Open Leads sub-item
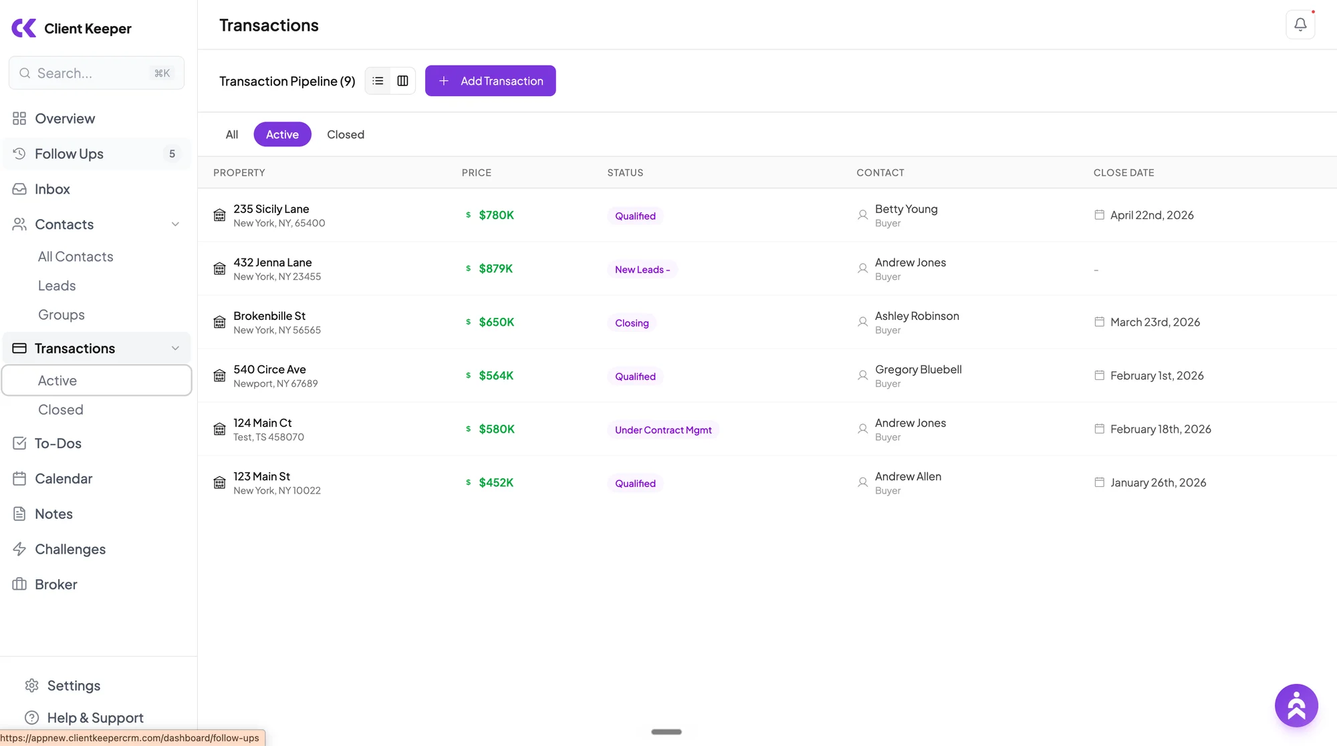 click(x=57, y=286)
